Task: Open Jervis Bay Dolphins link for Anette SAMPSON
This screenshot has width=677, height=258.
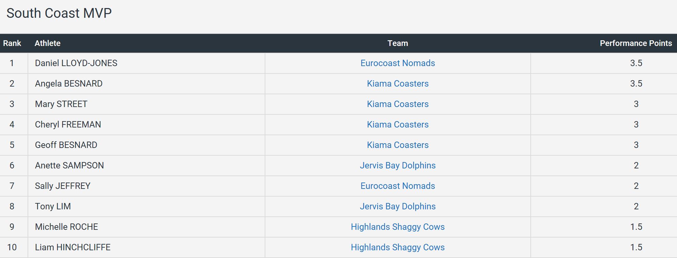Action: (398, 165)
